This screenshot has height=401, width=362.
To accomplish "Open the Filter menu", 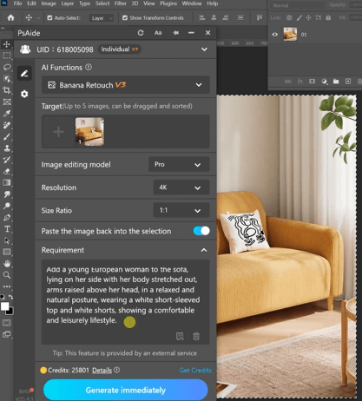I will [x=121, y=3].
